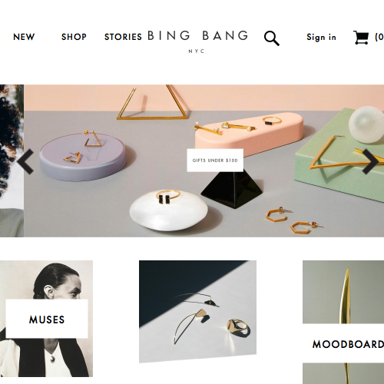Advance carousel with right arrow
Image resolution: width=384 pixels, height=384 pixels.
tap(370, 161)
